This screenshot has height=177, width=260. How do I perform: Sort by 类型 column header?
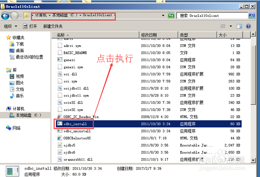(197, 35)
